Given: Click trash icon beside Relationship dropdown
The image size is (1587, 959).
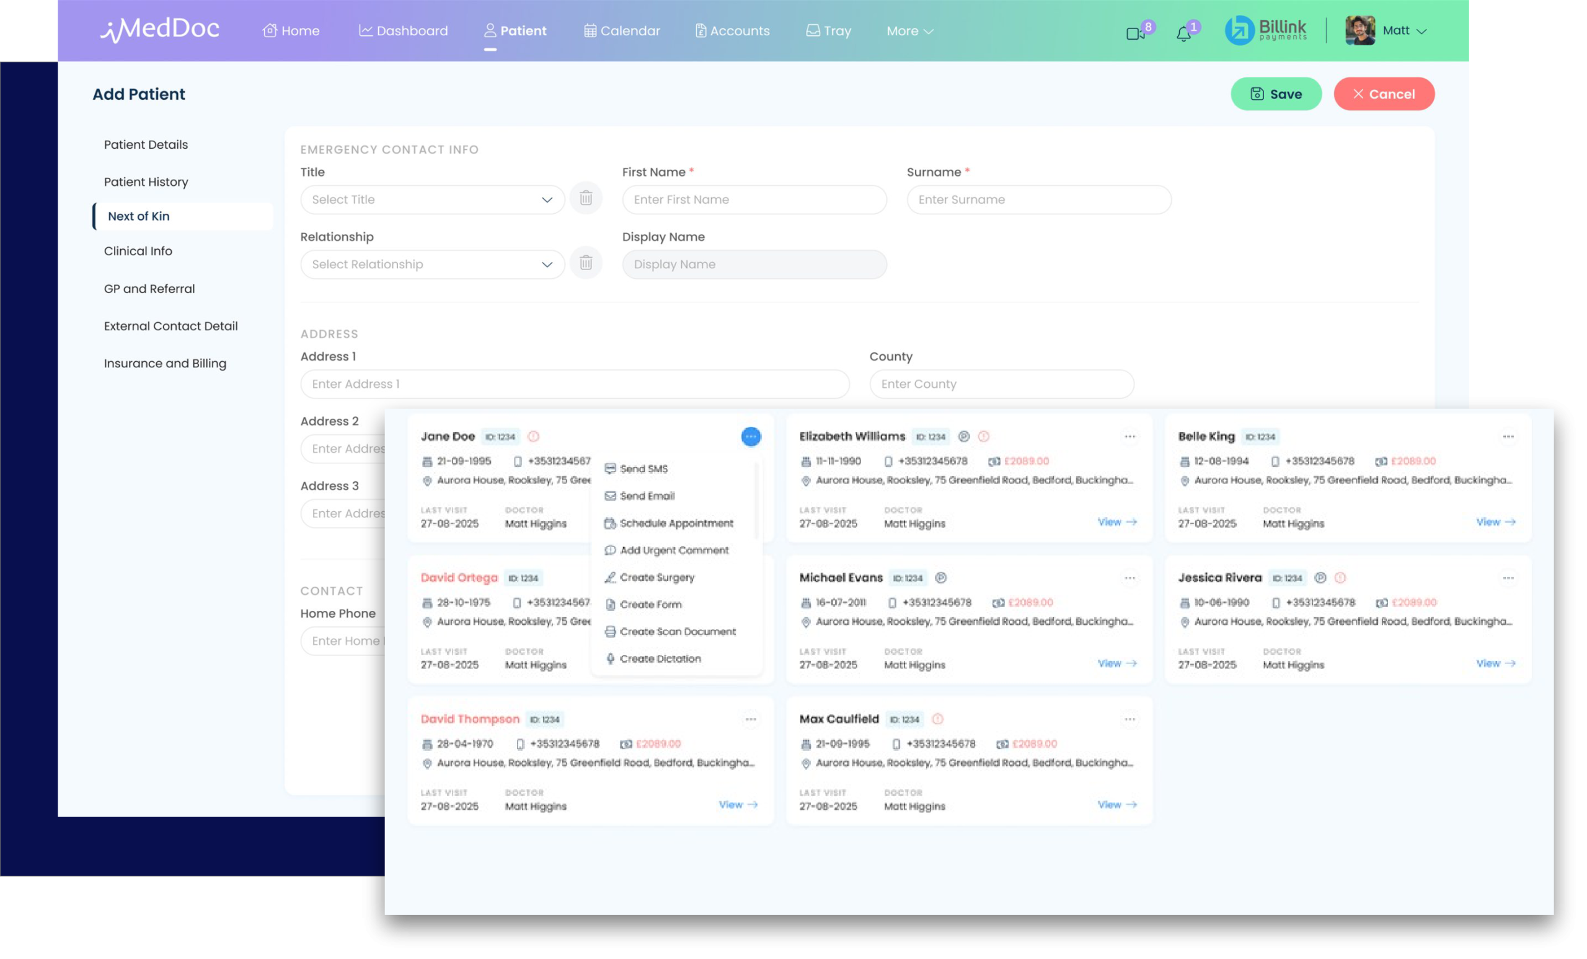Looking at the screenshot, I should point(585,263).
